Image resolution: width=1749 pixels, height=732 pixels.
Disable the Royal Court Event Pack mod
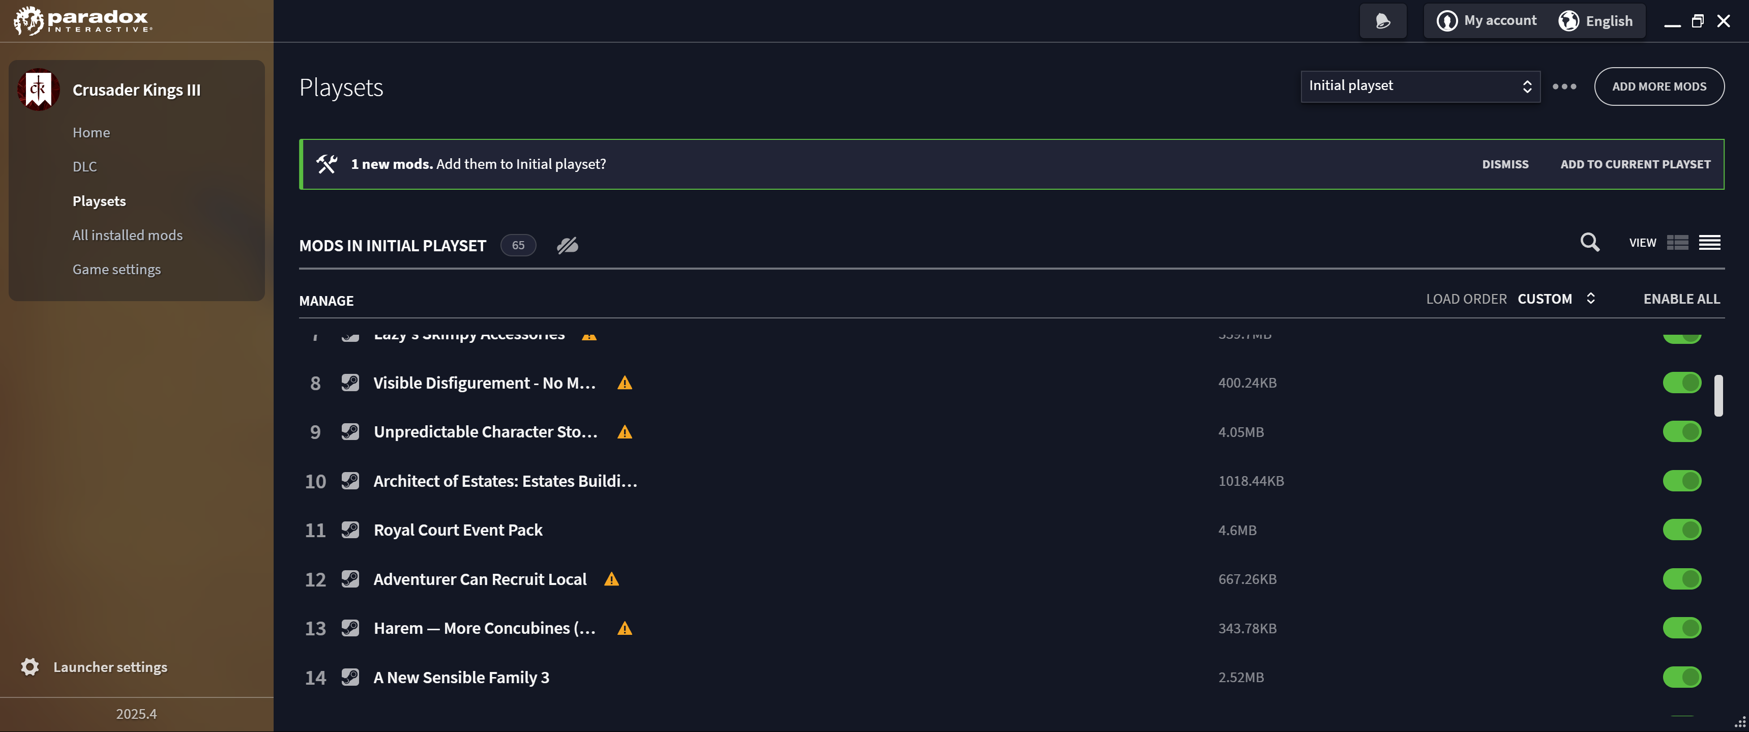pyautogui.click(x=1682, y=530)
